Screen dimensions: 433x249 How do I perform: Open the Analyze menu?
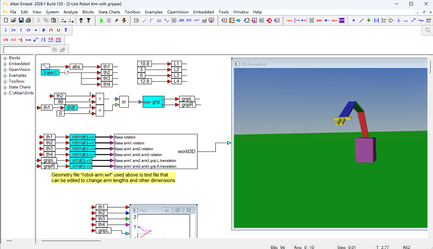coord(71,12)
